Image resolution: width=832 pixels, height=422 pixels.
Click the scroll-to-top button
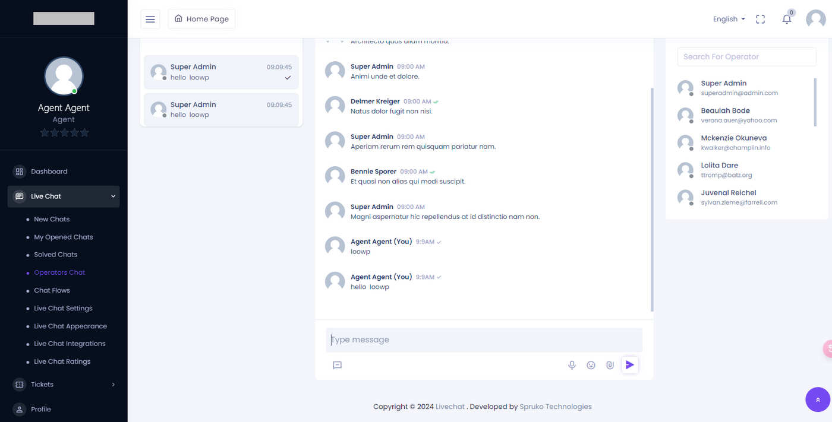pyautogui.click(x=818, y=399)
